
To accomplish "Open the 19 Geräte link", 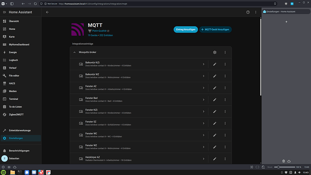I will (93, 35).
